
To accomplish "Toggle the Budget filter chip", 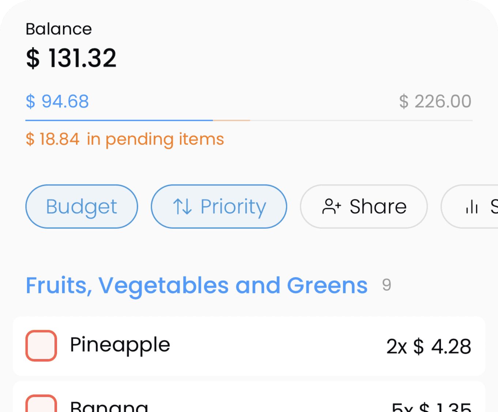I will tap(82, 207).
